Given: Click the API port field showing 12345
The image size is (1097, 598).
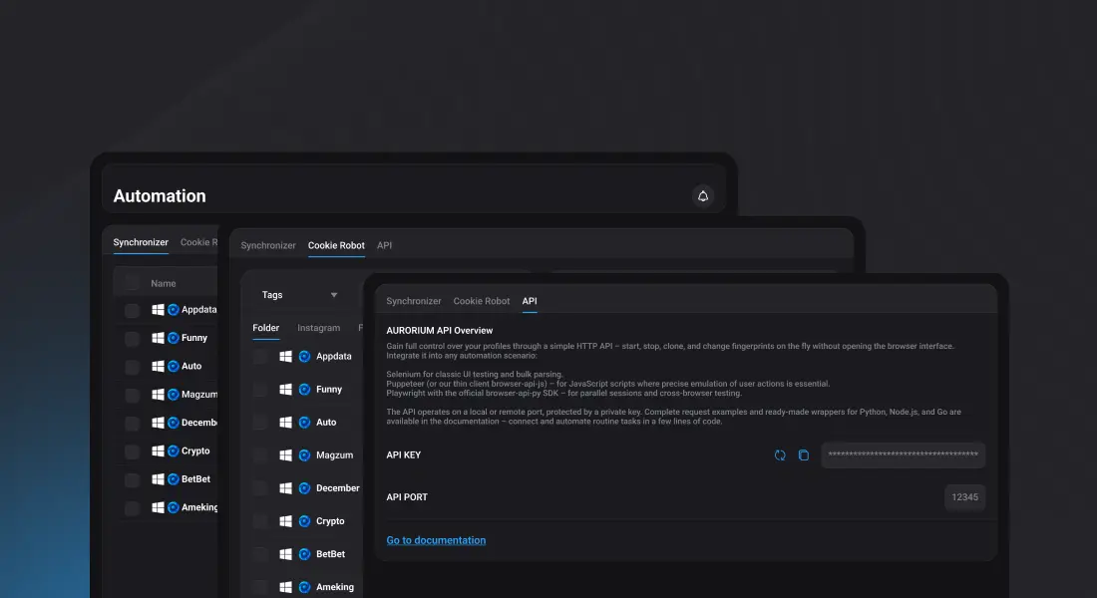Looking at the screenshot, I should (964, 497).
